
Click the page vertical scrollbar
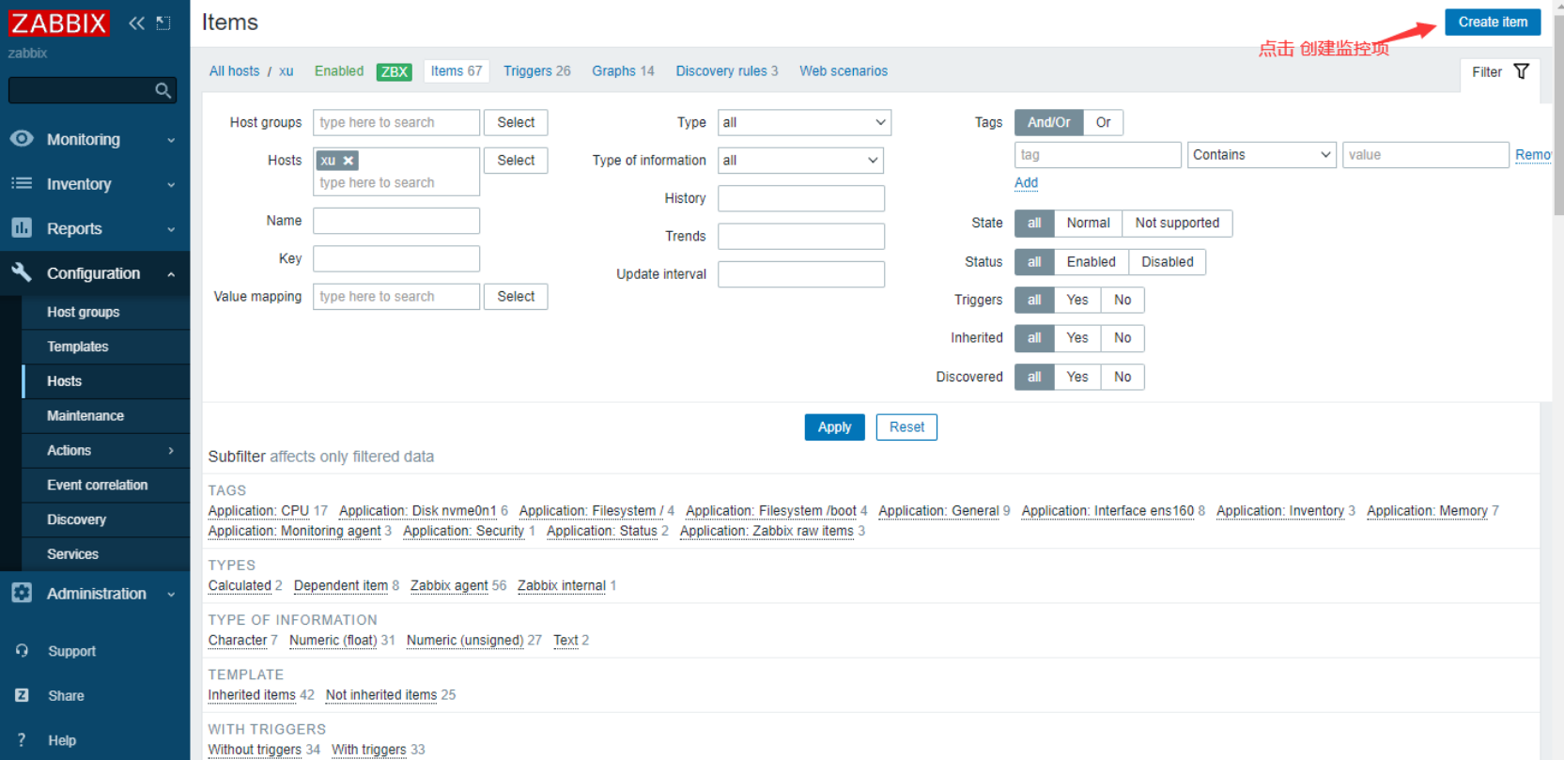coord(1558,113)
